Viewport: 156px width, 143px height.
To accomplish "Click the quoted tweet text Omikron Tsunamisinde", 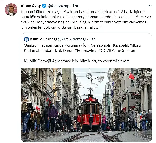I will (x=82, y=48).
